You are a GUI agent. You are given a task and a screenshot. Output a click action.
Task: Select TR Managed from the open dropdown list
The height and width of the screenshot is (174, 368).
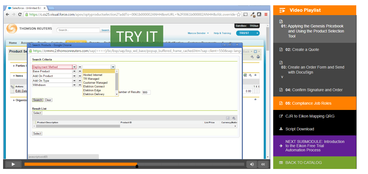tap(92, 79)
